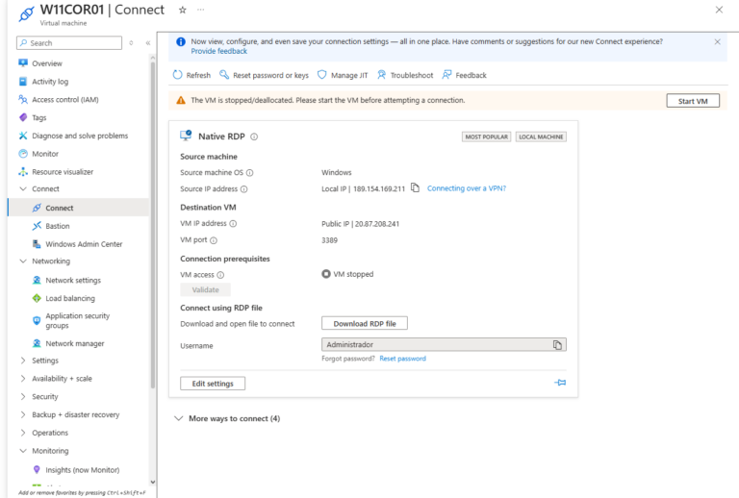Expand the Settings section
The width and height of the screenshot is (739, 498).
tap(23, 361)
